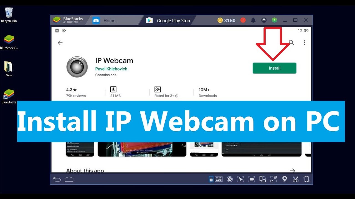355x199 pixels.
Task: Open the third white screenshot thumbnail
Action: 204,149
